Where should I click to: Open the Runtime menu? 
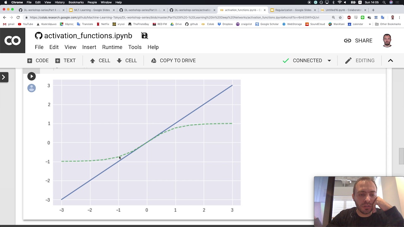(x=112, y=47)
